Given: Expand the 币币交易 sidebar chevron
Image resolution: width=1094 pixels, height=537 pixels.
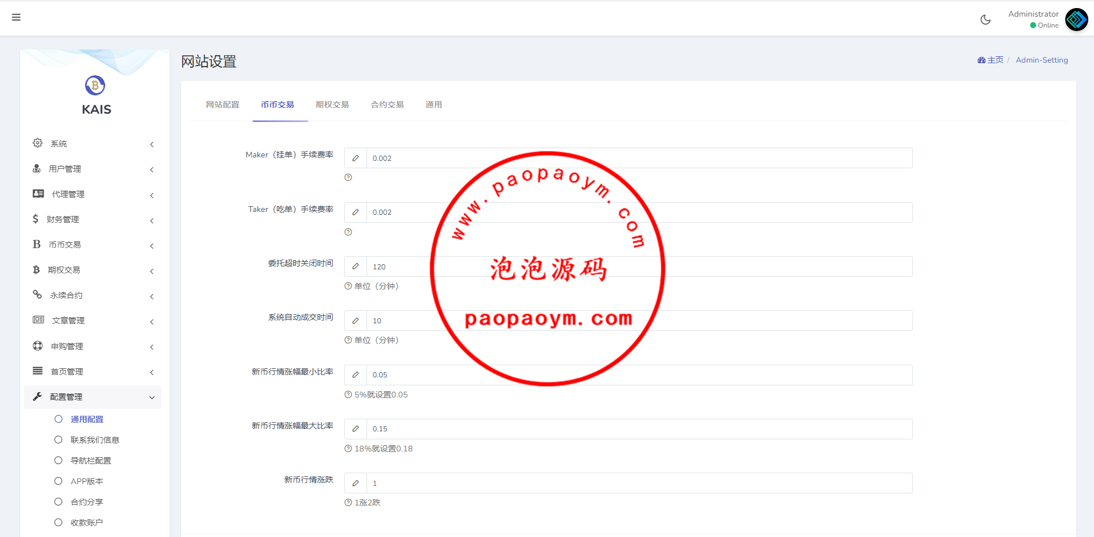Looking at the screenshot, I should (x=152, y=246).
